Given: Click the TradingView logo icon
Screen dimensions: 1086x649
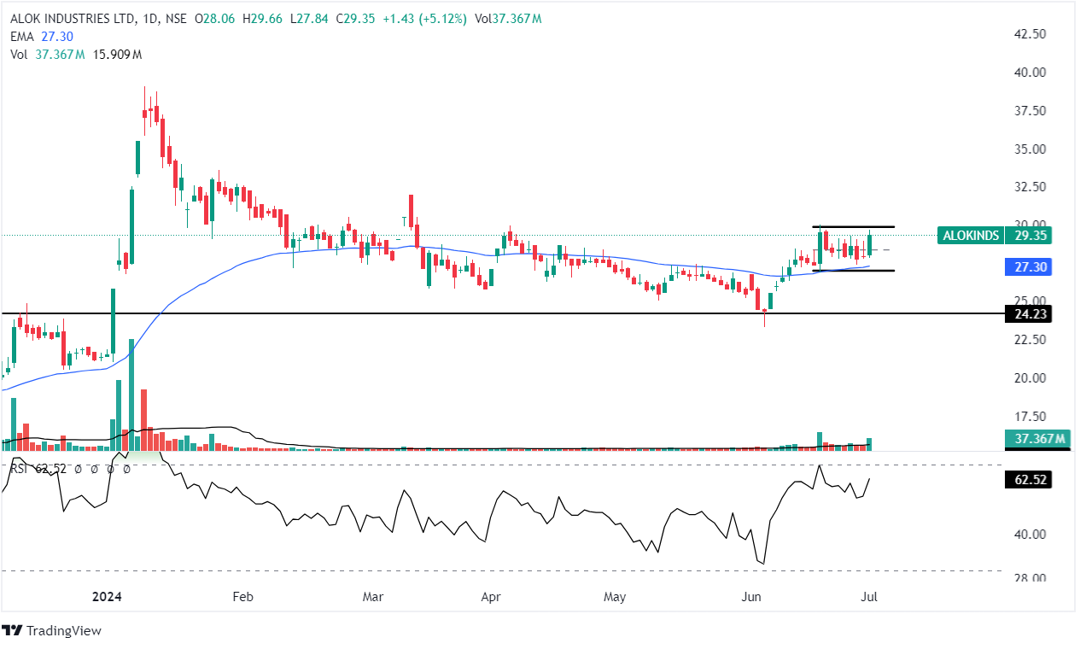Looking at the screenshot, I should [x=12, y=631].
